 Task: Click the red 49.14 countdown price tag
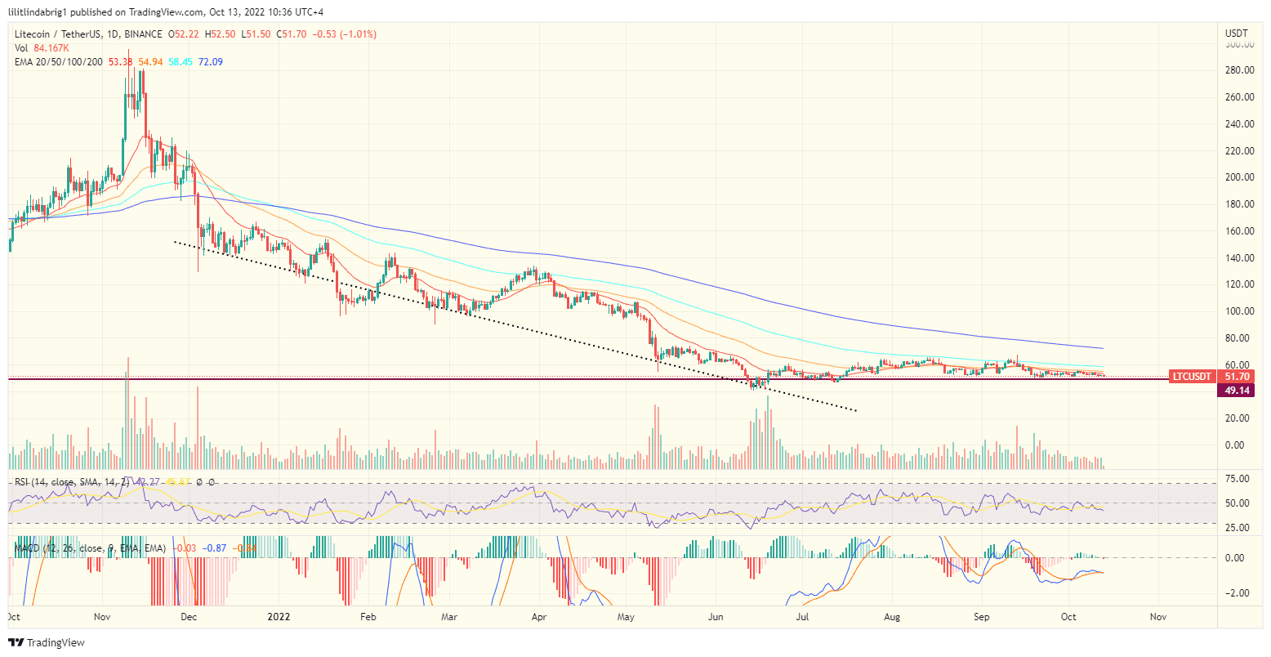1237,390
